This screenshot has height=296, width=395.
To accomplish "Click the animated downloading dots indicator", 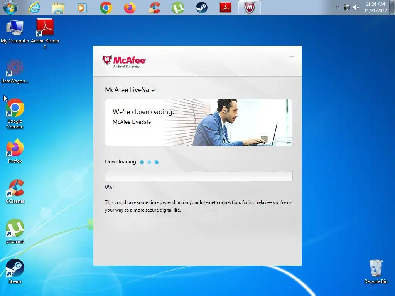I will [x=149, y=162].
